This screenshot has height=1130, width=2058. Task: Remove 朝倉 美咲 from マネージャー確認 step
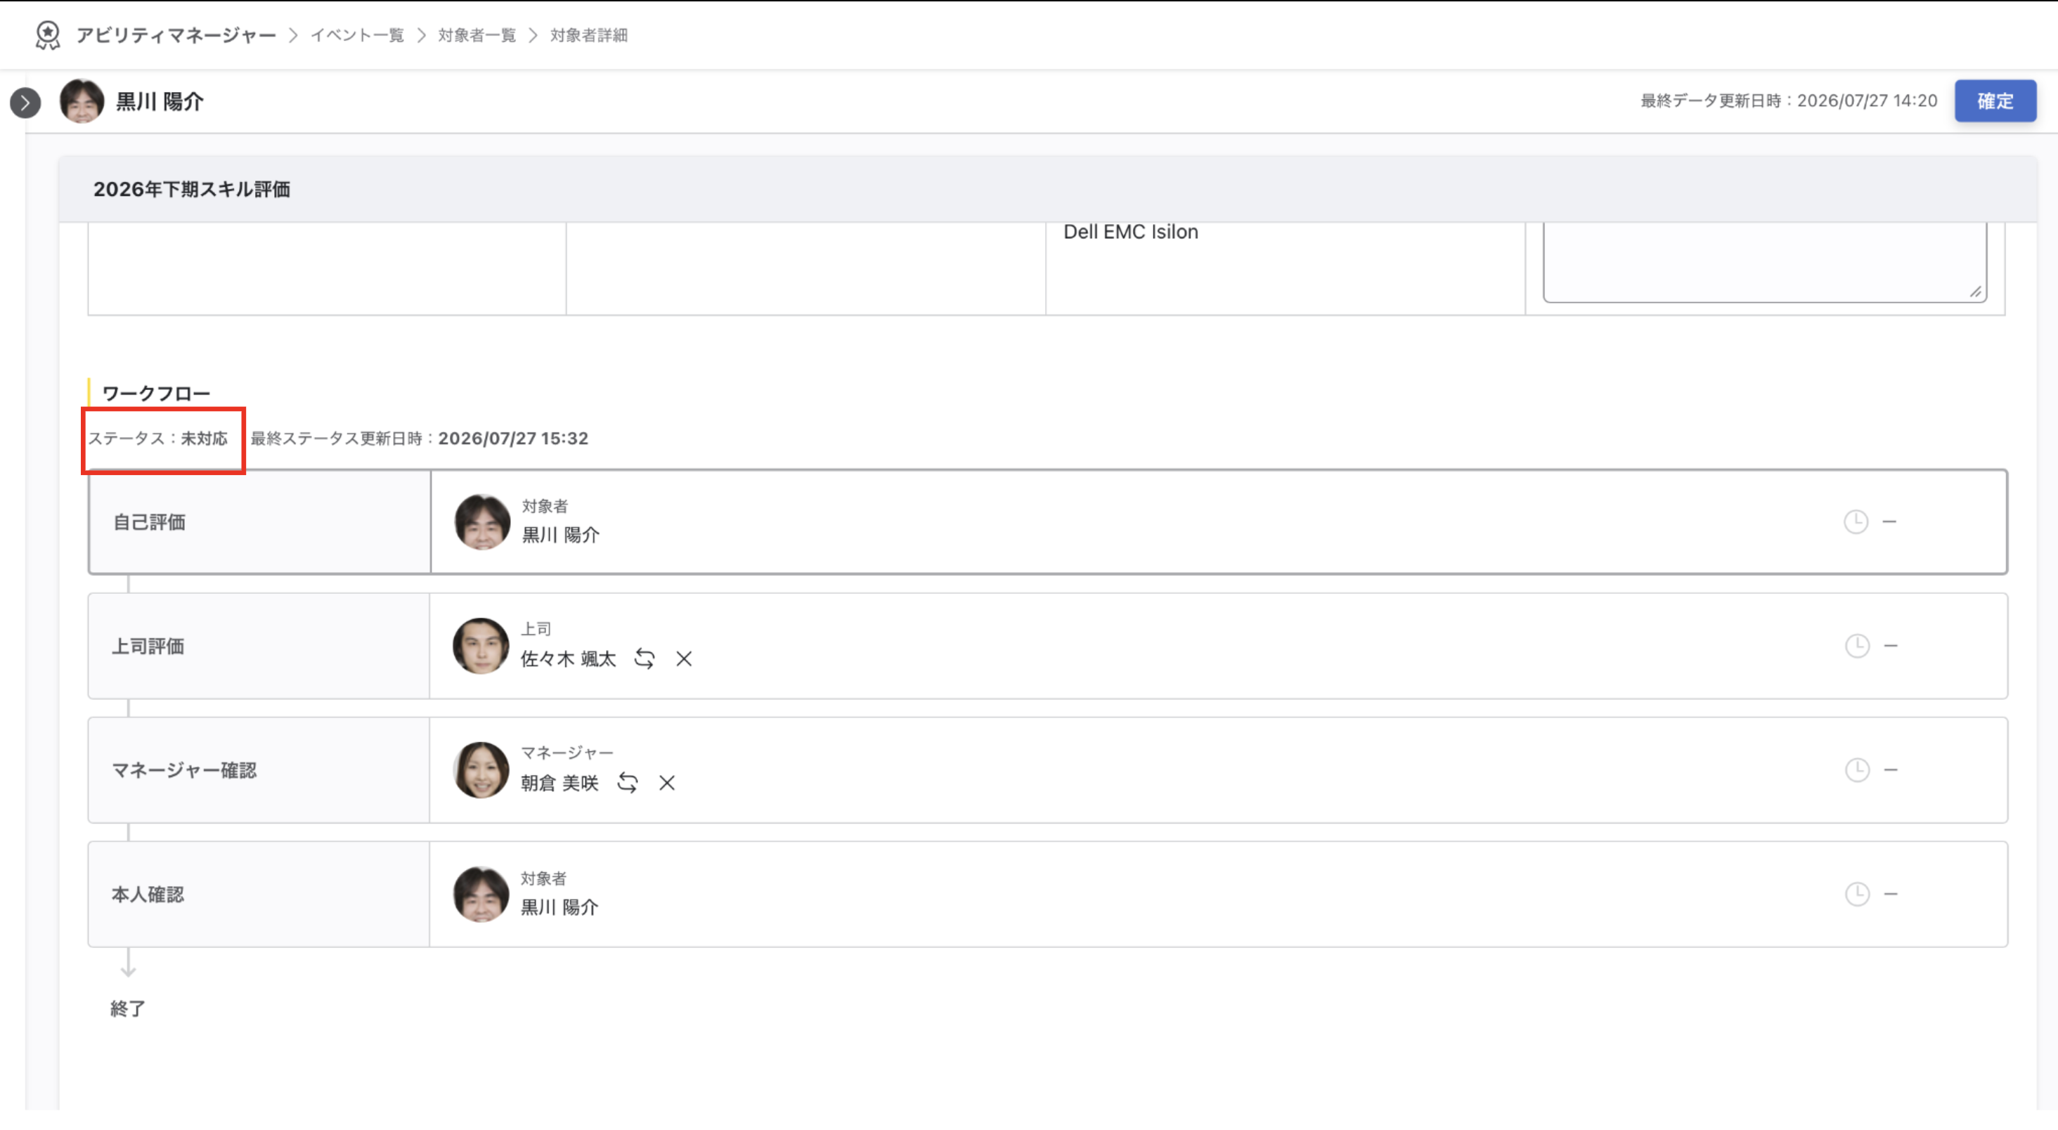click(667, 784)
